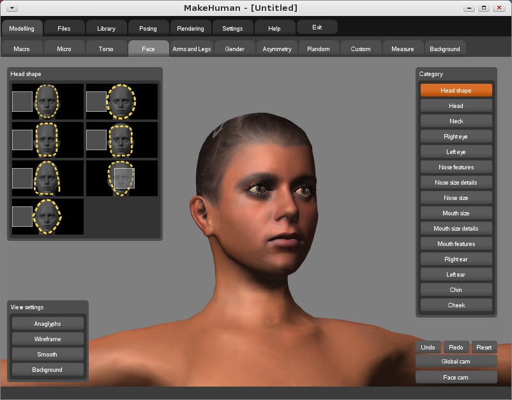The width and height of the screenshot is (512, 400).
Task: Switch to the Face sub-tab
Action: pos(148,49)
